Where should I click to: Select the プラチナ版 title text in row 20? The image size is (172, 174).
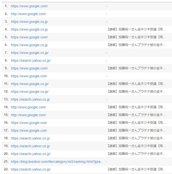point(136,154)
